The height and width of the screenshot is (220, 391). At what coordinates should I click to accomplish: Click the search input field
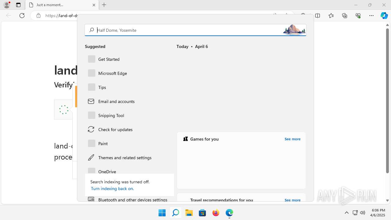point(195,30)
